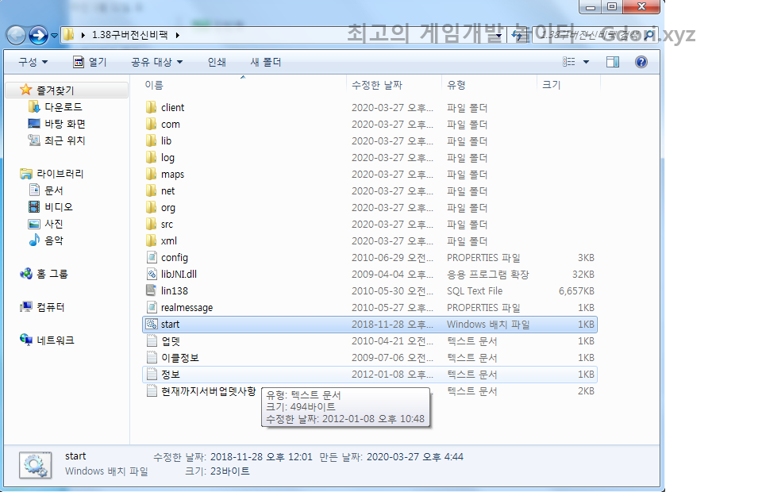This screenshot has height=492, width=762.
Task: Expand the arrow after 1.38구버전신비팩 breadcrumb
Action: click(x=177, y=35)
